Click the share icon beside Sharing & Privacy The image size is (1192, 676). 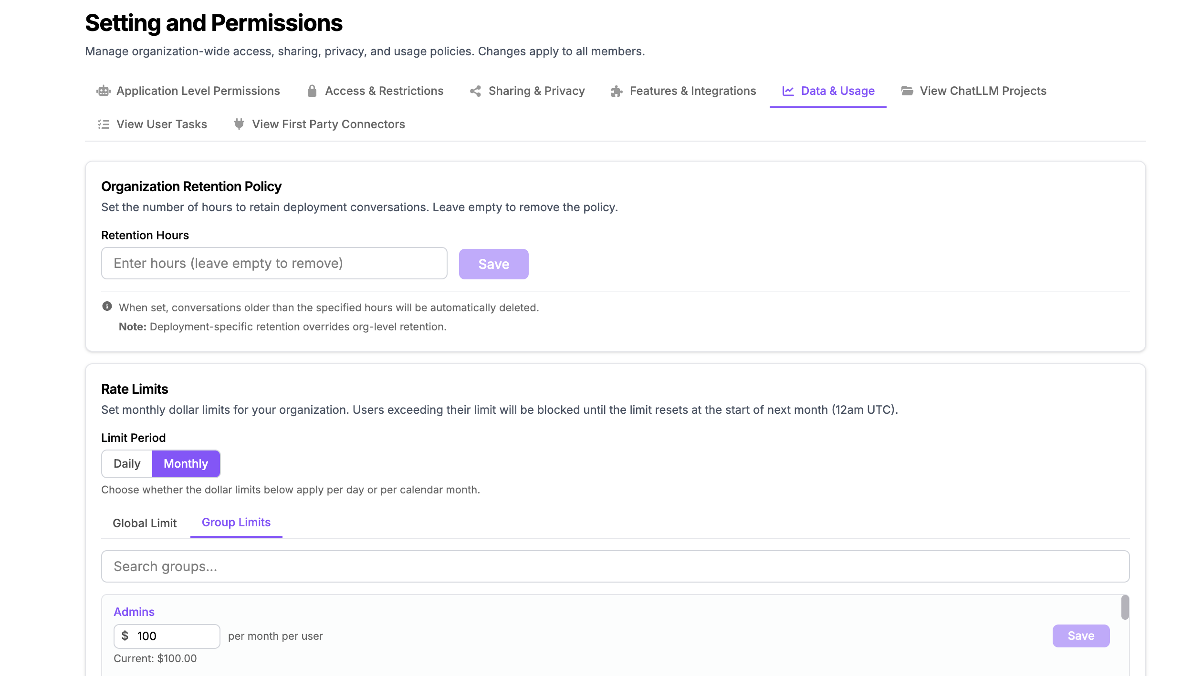click(475, 91)
